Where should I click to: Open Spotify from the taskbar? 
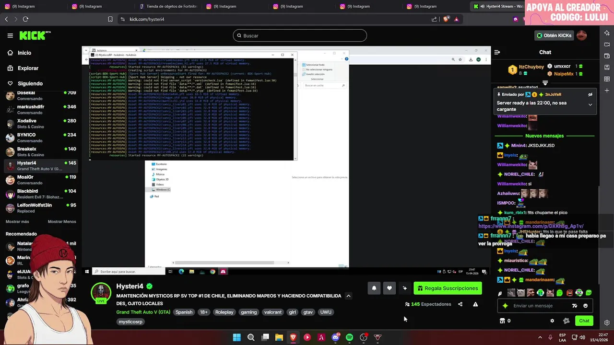coord(349,337)
